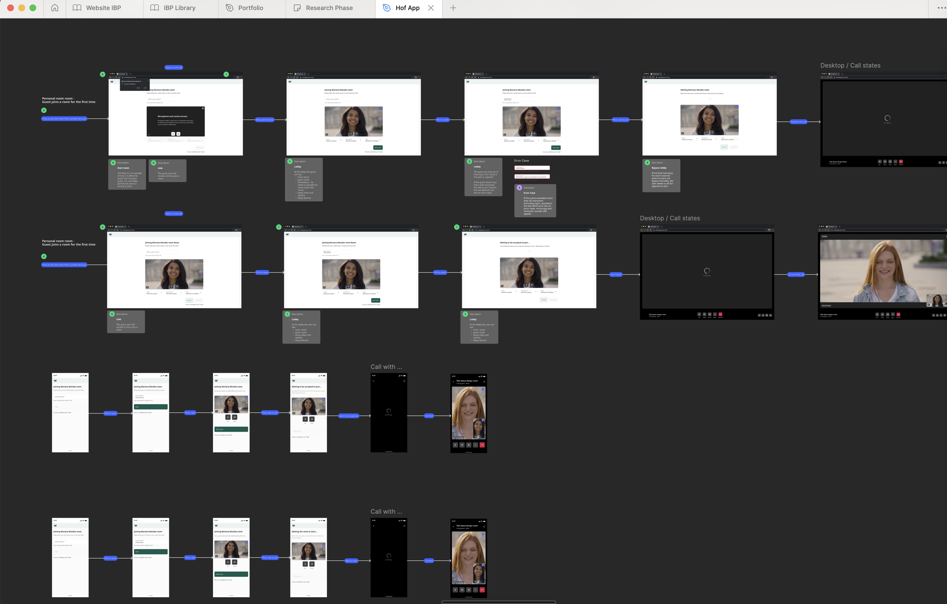Select the 'Bypass lobby' description card
Viewport: 947px width, 604px height.
pos(661,175)
